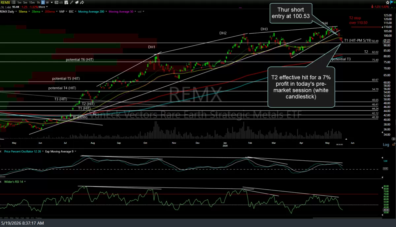Click the camera snapshot icon
The height and width of the screenshot is (227, 396).
(x=77, y=2)
